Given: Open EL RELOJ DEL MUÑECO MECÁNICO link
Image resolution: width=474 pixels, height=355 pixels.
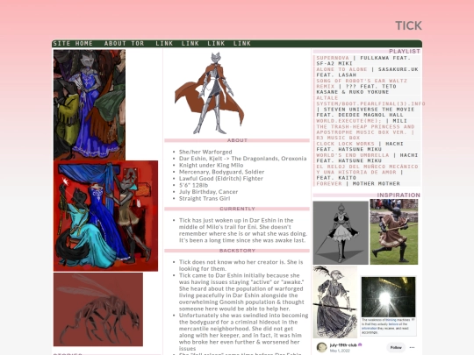Looking at the screenshot, I should tap(367, 169).
